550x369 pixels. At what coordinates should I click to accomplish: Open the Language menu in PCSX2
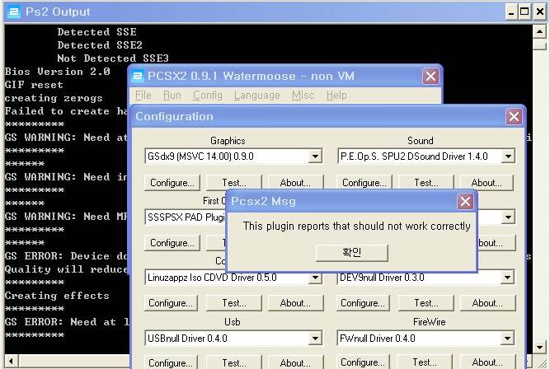coord(257,96)
